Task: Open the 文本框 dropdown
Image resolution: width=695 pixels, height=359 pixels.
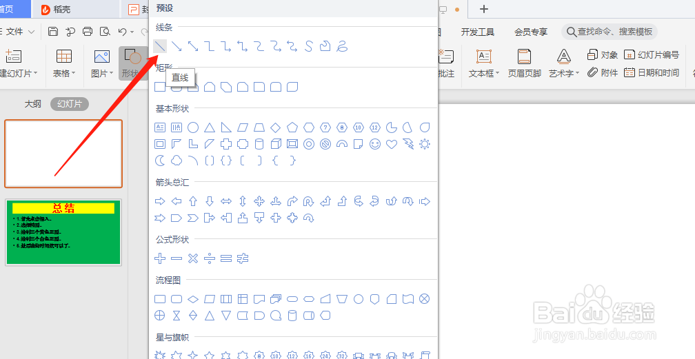Action: (x=484, y=73)
